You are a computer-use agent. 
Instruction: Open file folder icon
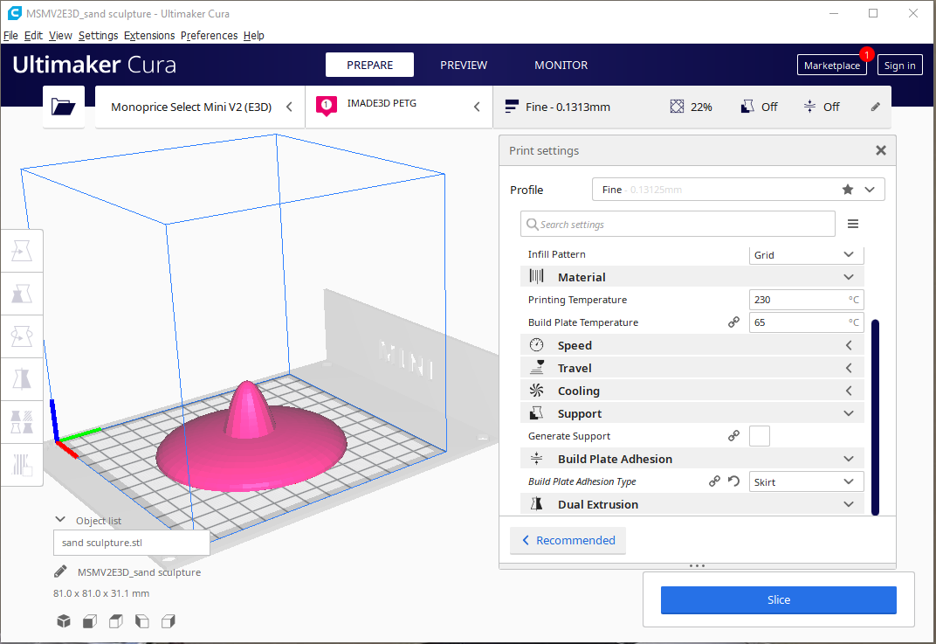(63, 107)
